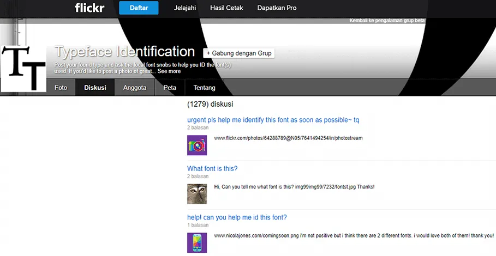Image resolution: width=496 pixels, height=256 pixels.
Task: Open the Typeface Identification group title
Action: [x=124, y=52]
